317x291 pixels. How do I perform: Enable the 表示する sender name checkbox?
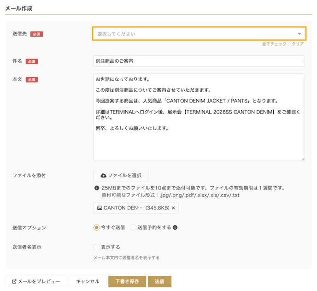(x=96, y=247)
